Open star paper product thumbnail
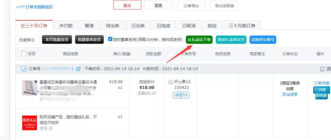Image resolution: width=331 pixels, height=140 pixels. 30,88
